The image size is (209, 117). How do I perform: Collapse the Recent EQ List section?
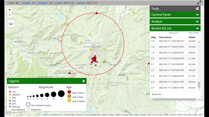click(x=175, y=28)
